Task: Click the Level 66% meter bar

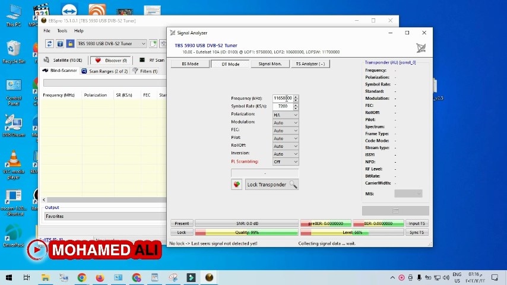Action: [x=352, y=232]
